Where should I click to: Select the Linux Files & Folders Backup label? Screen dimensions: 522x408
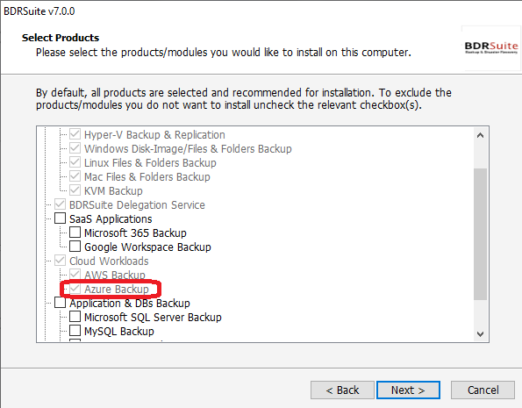[x=150, y=163]
